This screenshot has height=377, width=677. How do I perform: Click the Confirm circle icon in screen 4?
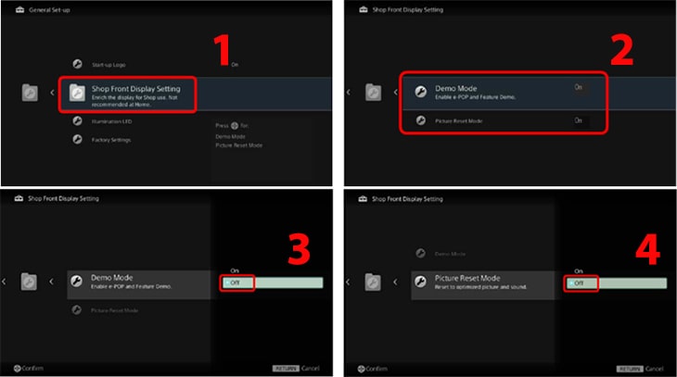point(361,369)
